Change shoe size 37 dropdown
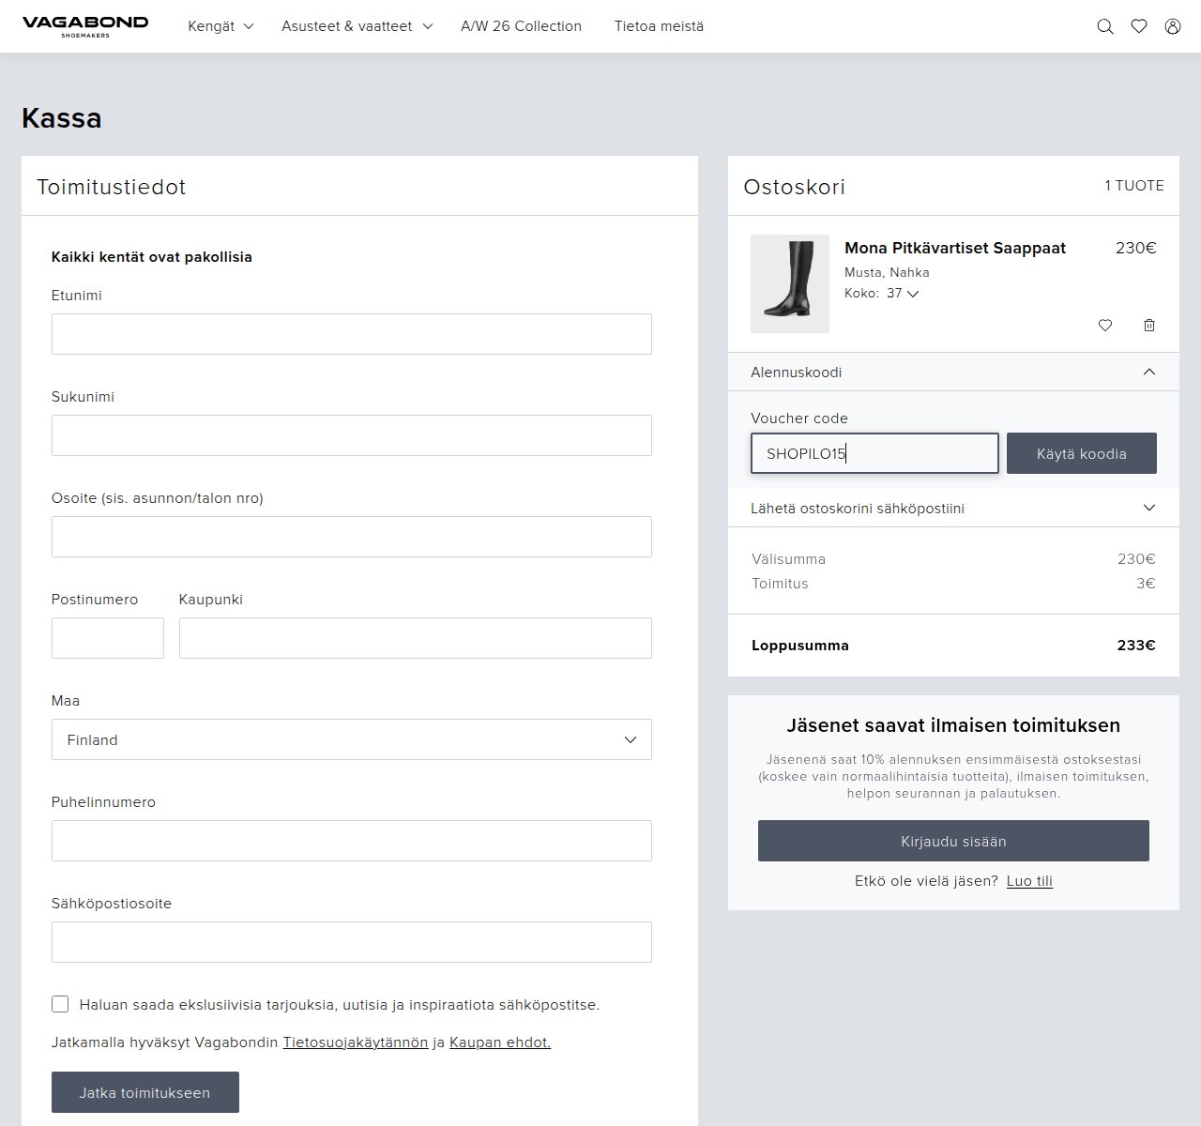This screenshot has width=1201, height=1126. [903, 293]
